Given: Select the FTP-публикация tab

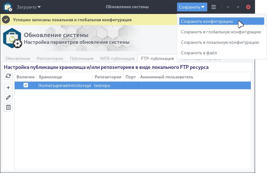Looking at the screenshot, I should point(157,58).
